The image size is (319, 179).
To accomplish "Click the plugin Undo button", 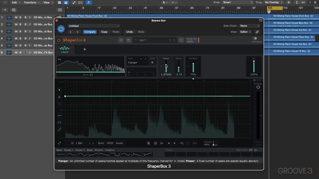I will [130, 32].
